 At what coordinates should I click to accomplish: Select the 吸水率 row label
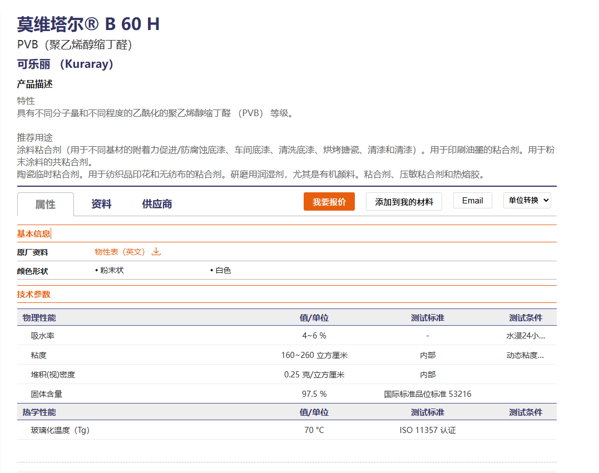[42, 336]
